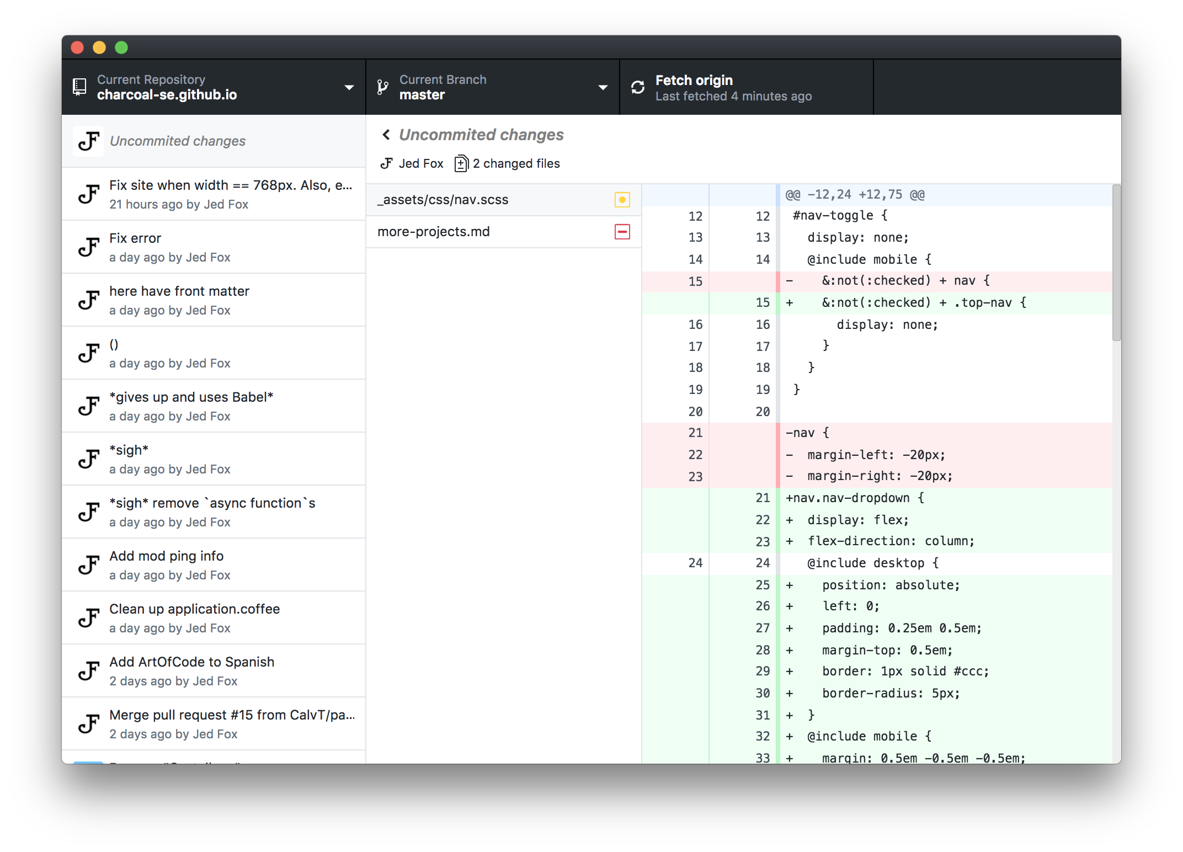Click the deleted status icon for more-projects.md
This screenshot has height=852, width=1183.
coord(622,232)
